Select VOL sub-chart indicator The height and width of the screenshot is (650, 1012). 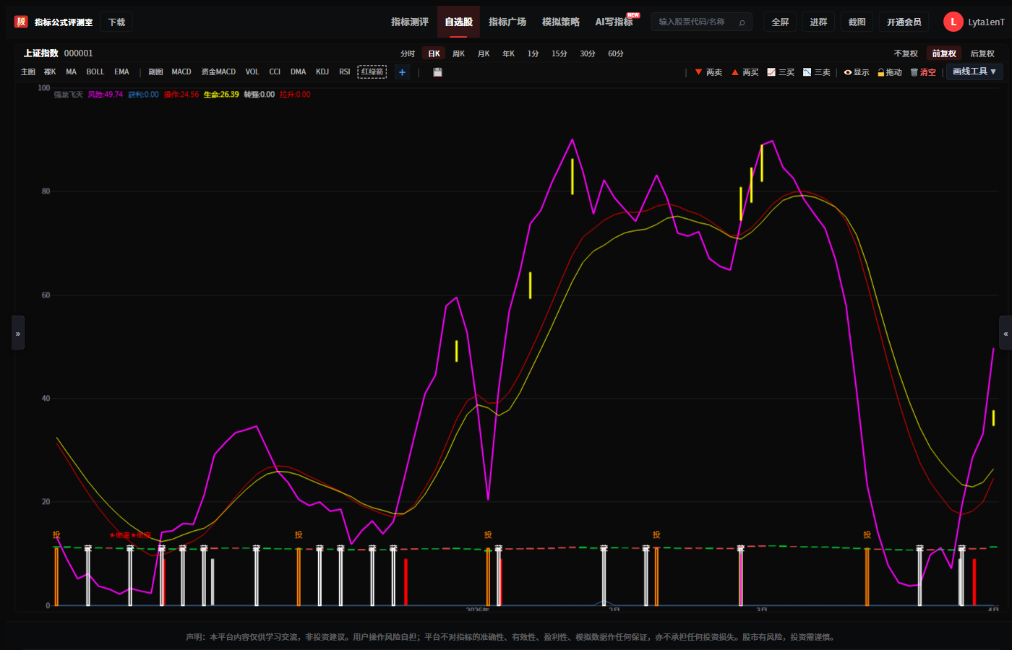point(252,72)
